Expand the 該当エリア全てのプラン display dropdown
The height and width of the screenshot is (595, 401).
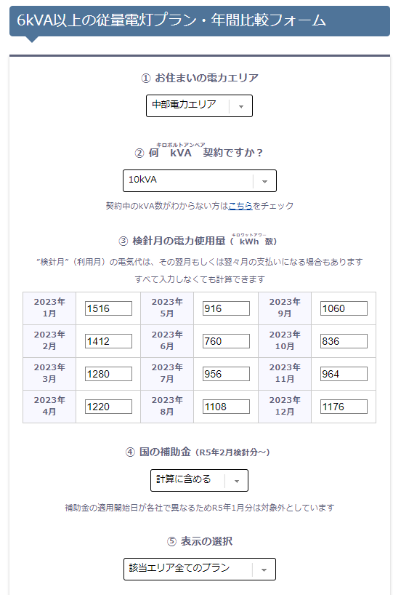click(x=200, y=570)
